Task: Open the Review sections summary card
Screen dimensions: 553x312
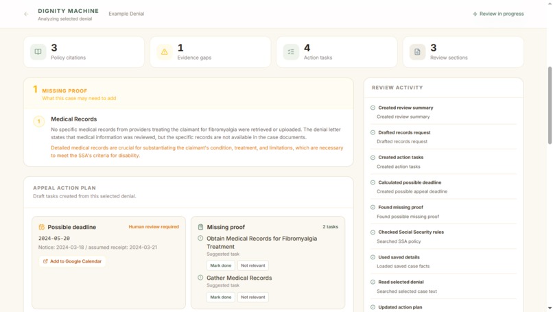Action: tap(463, 52)
